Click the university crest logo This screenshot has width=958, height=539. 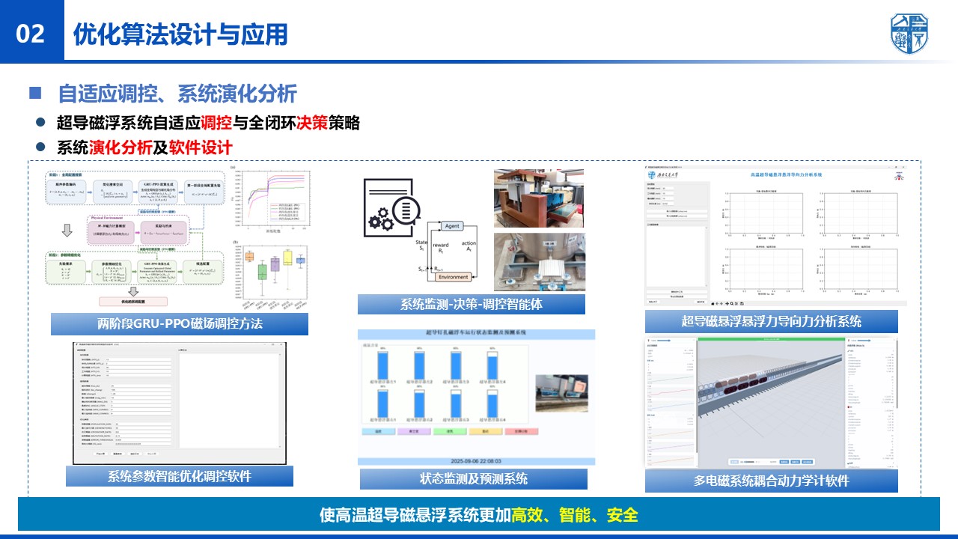coord(909,34)
